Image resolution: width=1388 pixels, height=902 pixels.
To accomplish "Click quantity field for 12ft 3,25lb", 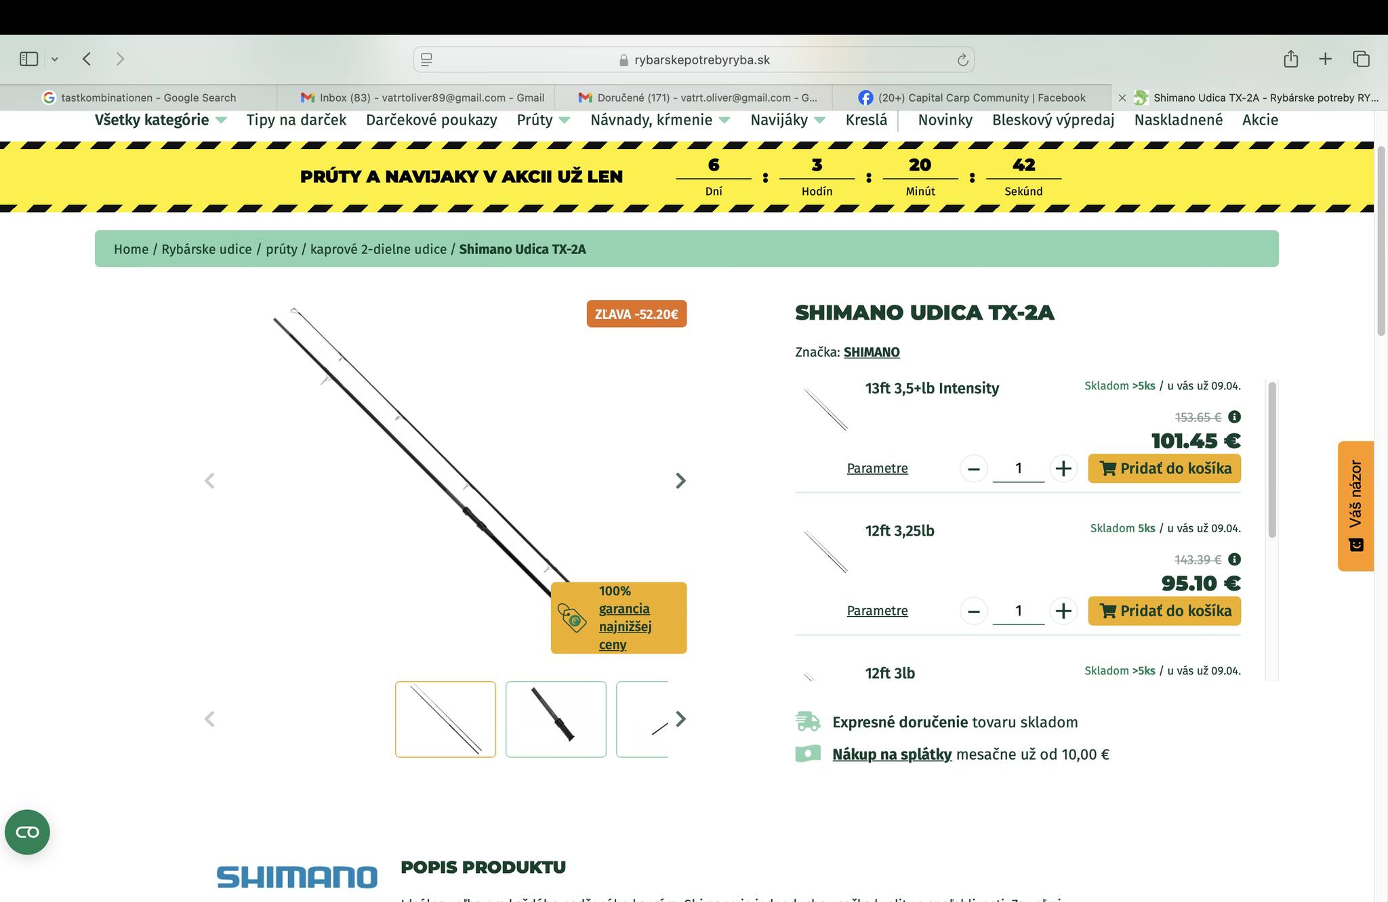I will pos(1019,611).
